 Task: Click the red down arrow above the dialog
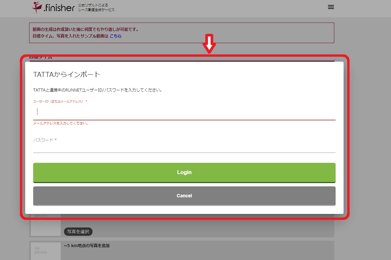click(x=209, y=43)
